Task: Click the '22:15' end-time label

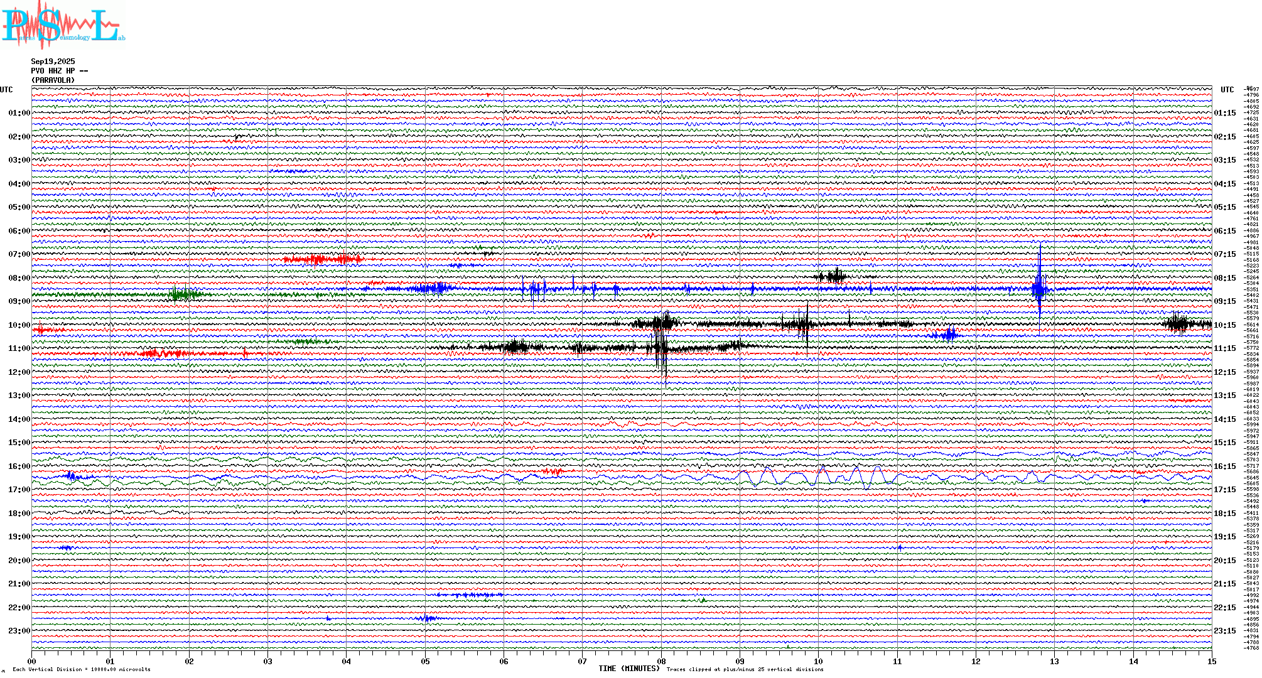Action: [x=1225, y=608]
